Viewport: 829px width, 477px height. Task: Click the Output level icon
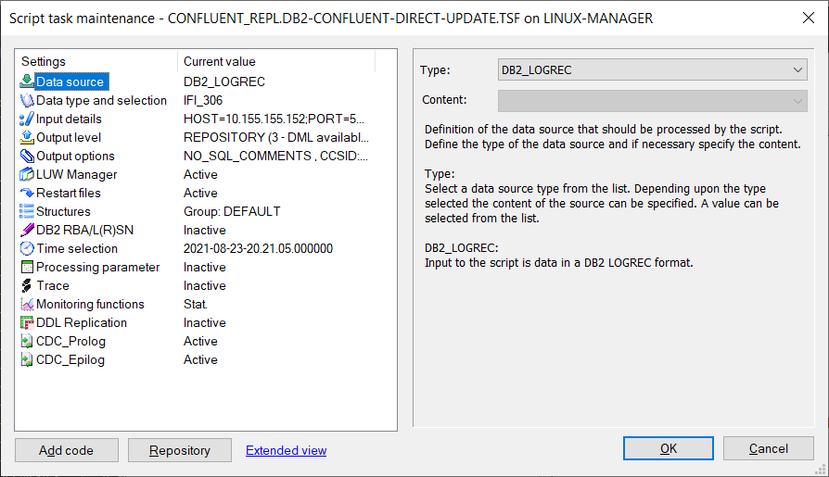pos(27,137)
